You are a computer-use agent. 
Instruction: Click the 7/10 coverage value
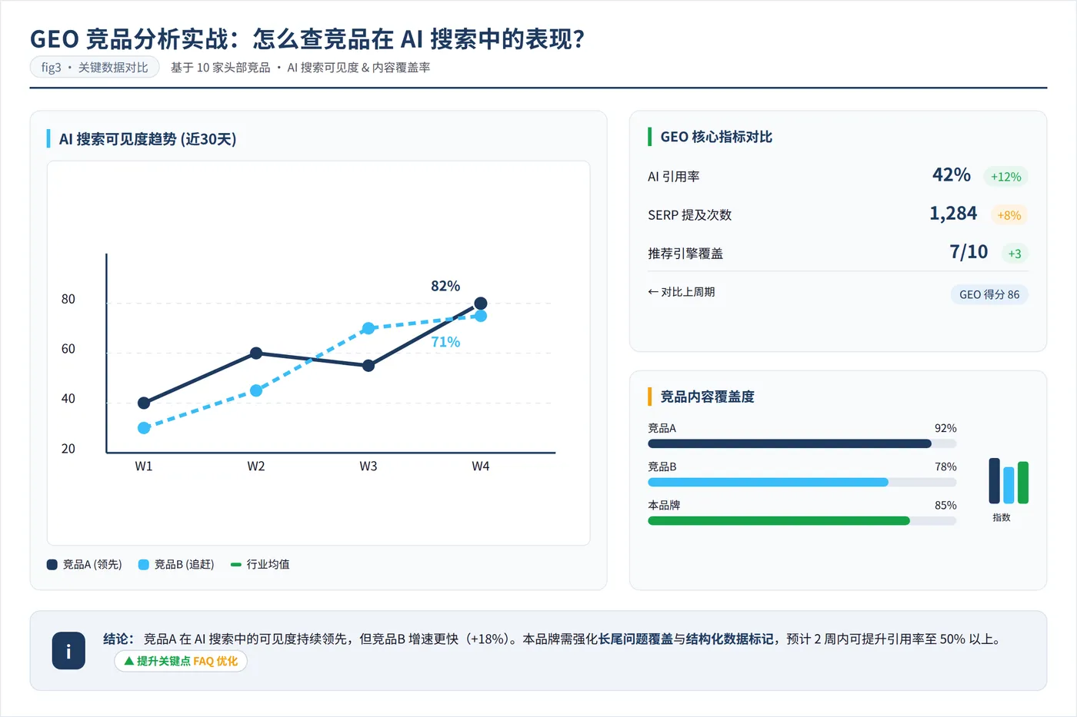(969, 252)
